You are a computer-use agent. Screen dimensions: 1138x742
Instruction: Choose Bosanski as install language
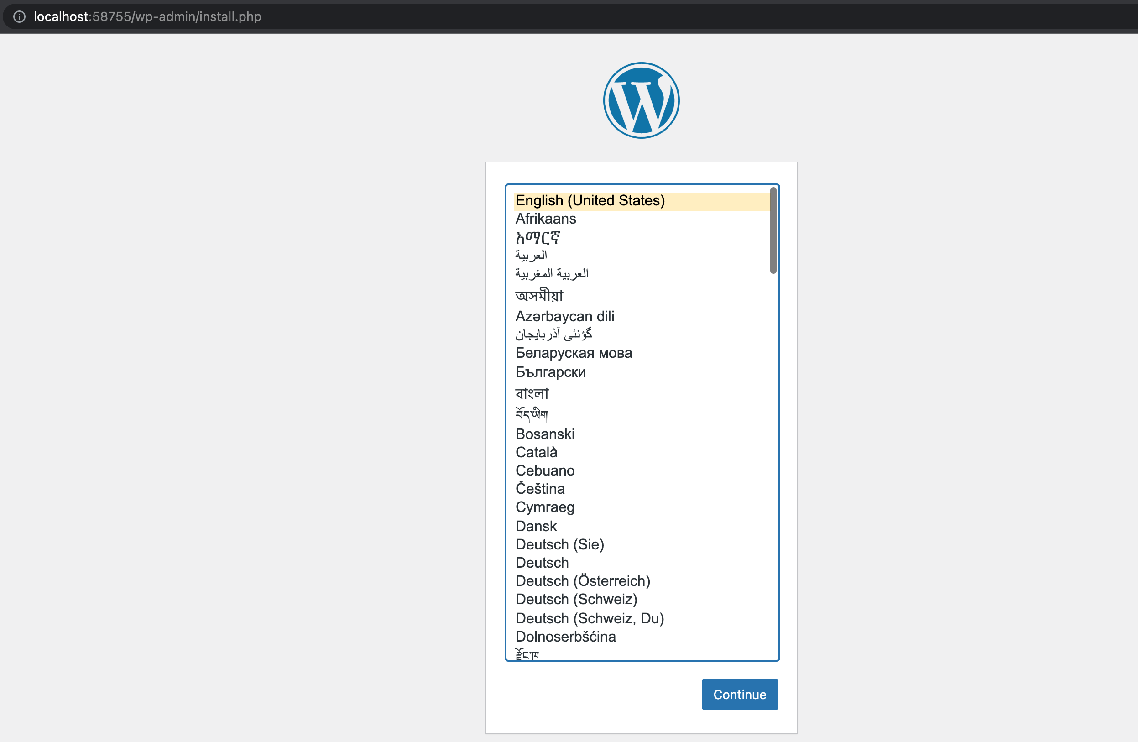545,434
